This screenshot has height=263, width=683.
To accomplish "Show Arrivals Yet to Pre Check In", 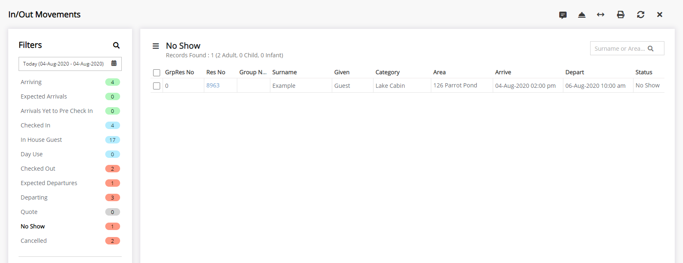I will (x=70, y=111).
